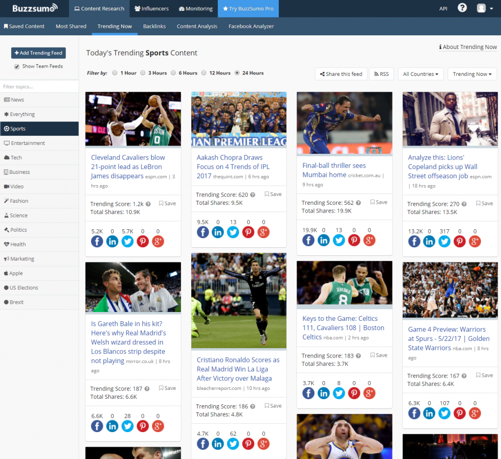Select the 3 Hours filter radio button

tap(143, 73)
